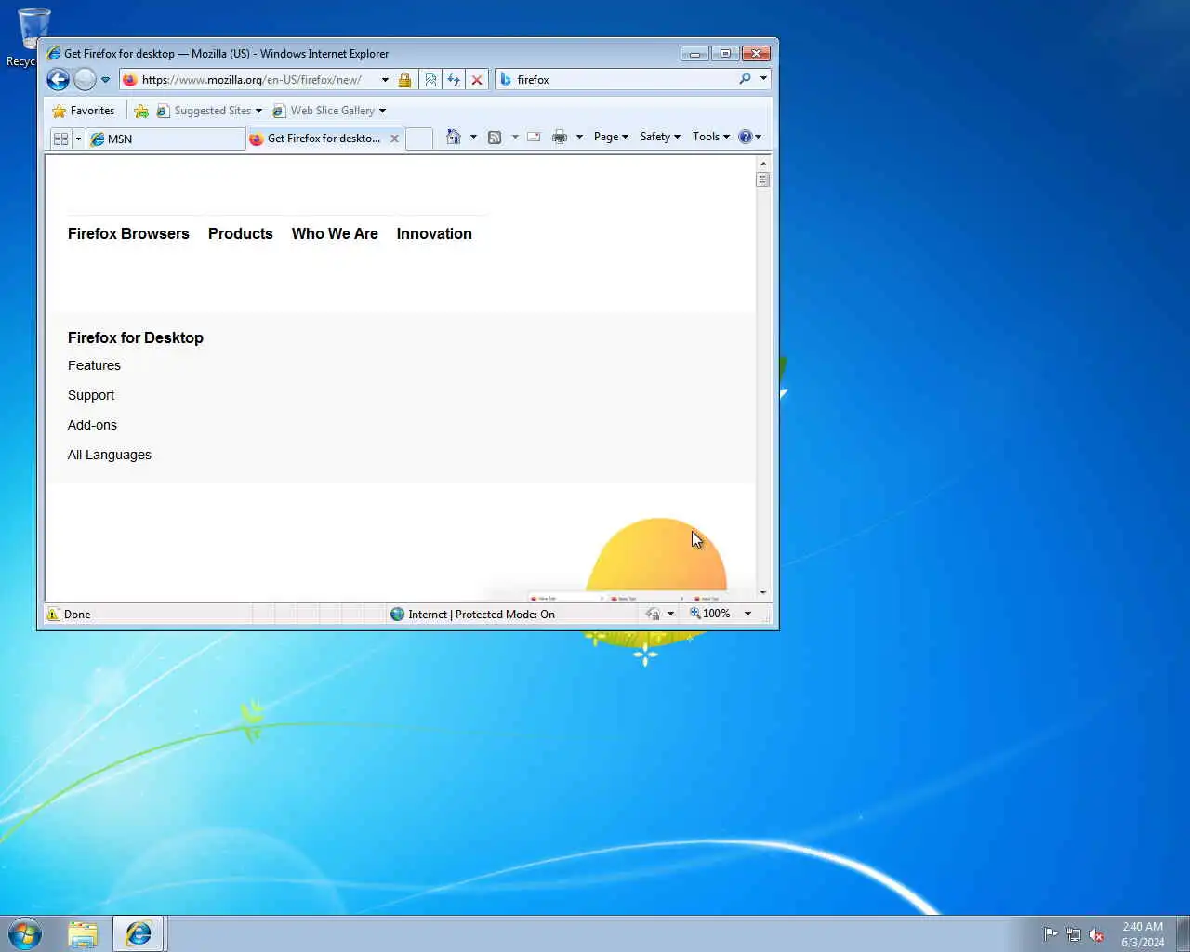Open the Innovation navigation link

434,234
